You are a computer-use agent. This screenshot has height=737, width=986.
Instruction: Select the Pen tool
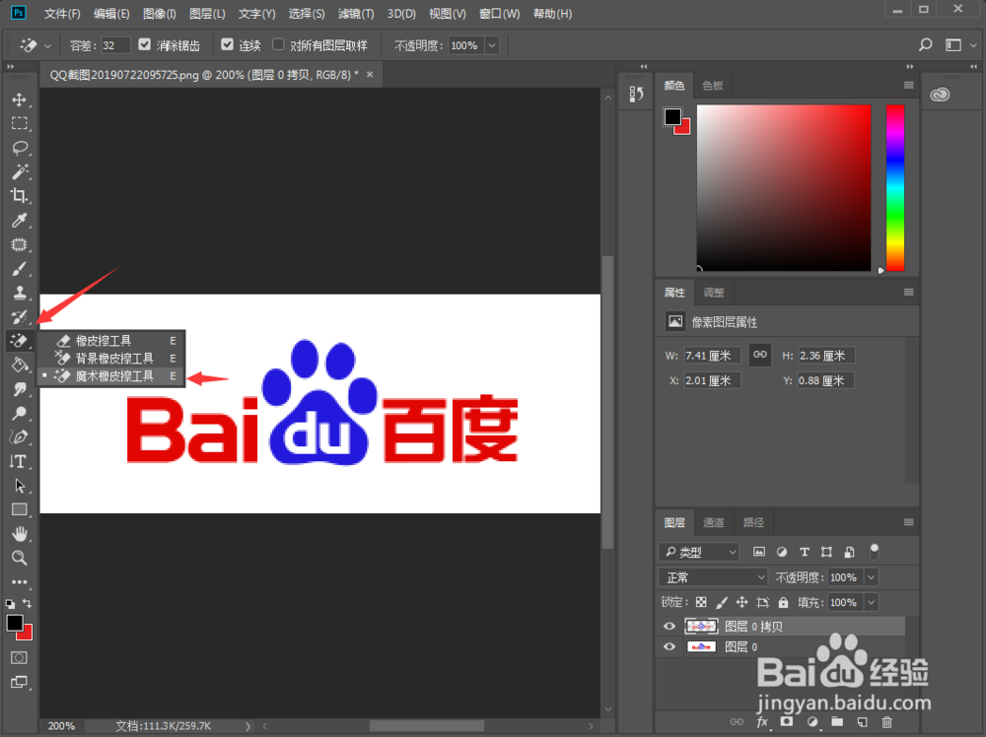pos(20,437)
